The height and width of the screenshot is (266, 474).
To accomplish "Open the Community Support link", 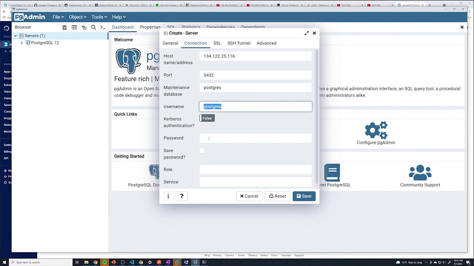I will (x=420, y=185).
